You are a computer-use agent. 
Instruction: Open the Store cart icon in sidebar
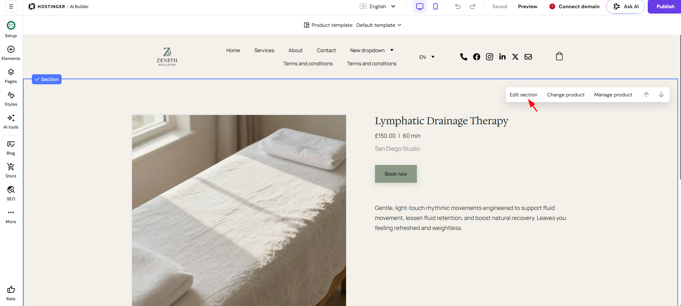[x=11, y=167]
